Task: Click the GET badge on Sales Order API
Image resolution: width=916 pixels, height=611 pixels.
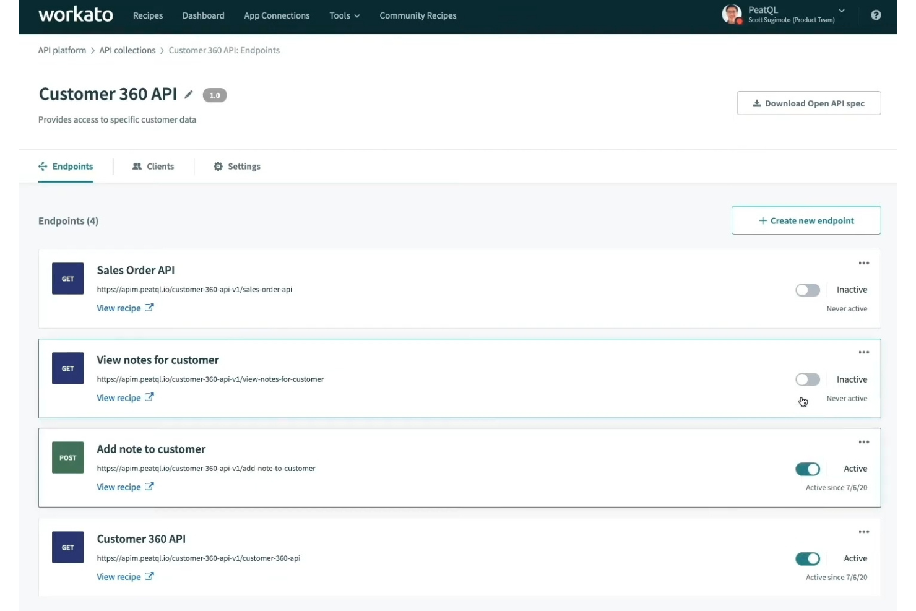Action: tap(67, 279)
